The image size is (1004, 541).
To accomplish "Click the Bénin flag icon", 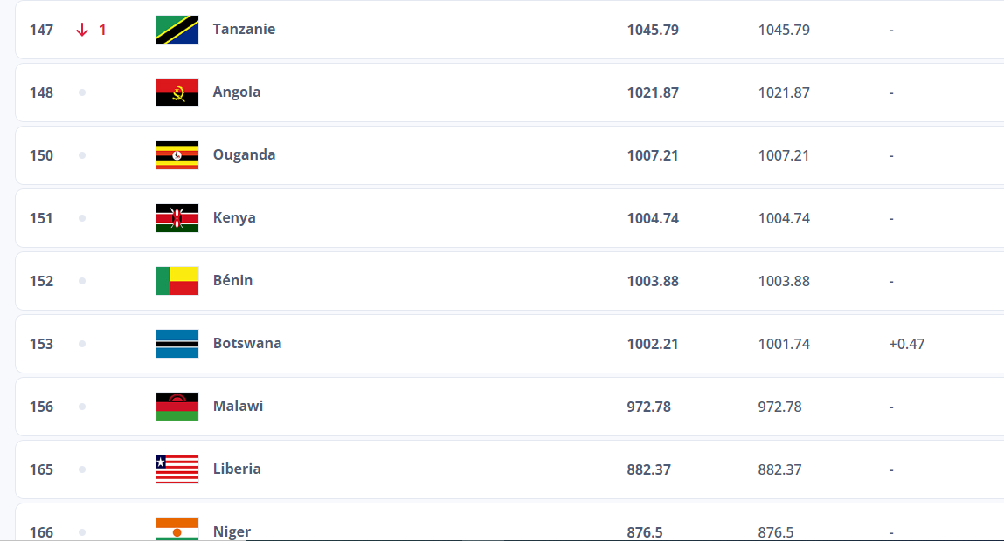I will (x=177, y=281).
